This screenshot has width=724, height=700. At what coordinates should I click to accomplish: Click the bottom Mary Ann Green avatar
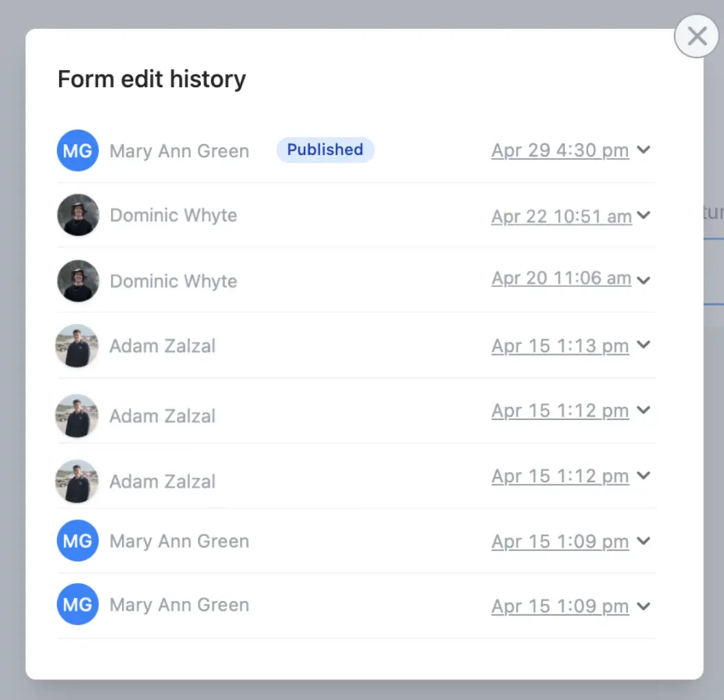[x=77, y=605]
